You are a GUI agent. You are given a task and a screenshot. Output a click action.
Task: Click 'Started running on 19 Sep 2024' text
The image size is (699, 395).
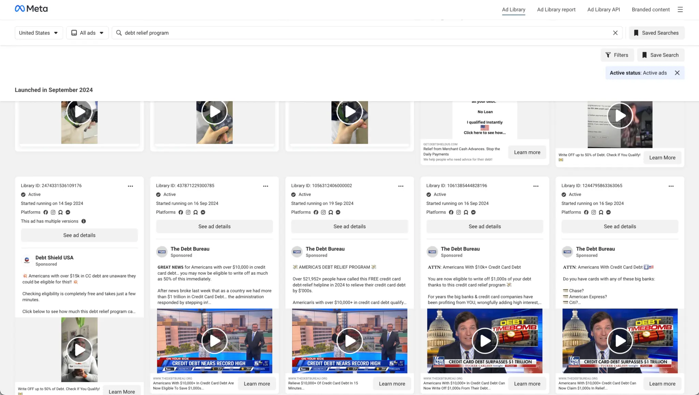coord(322,203)
